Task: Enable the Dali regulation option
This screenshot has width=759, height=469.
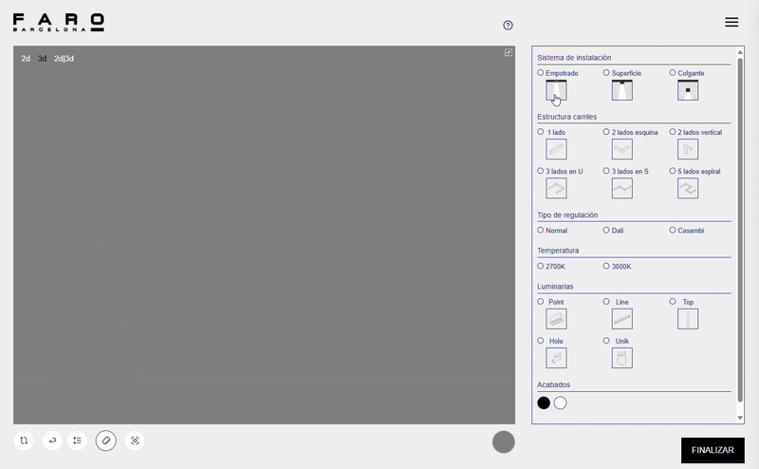Action: pyautogui.click(x=607, y=230)
